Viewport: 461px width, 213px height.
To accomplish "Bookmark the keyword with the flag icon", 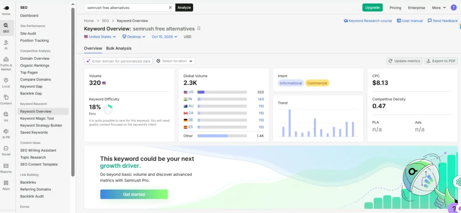I will pyautogui.click(x=199, y=28).
